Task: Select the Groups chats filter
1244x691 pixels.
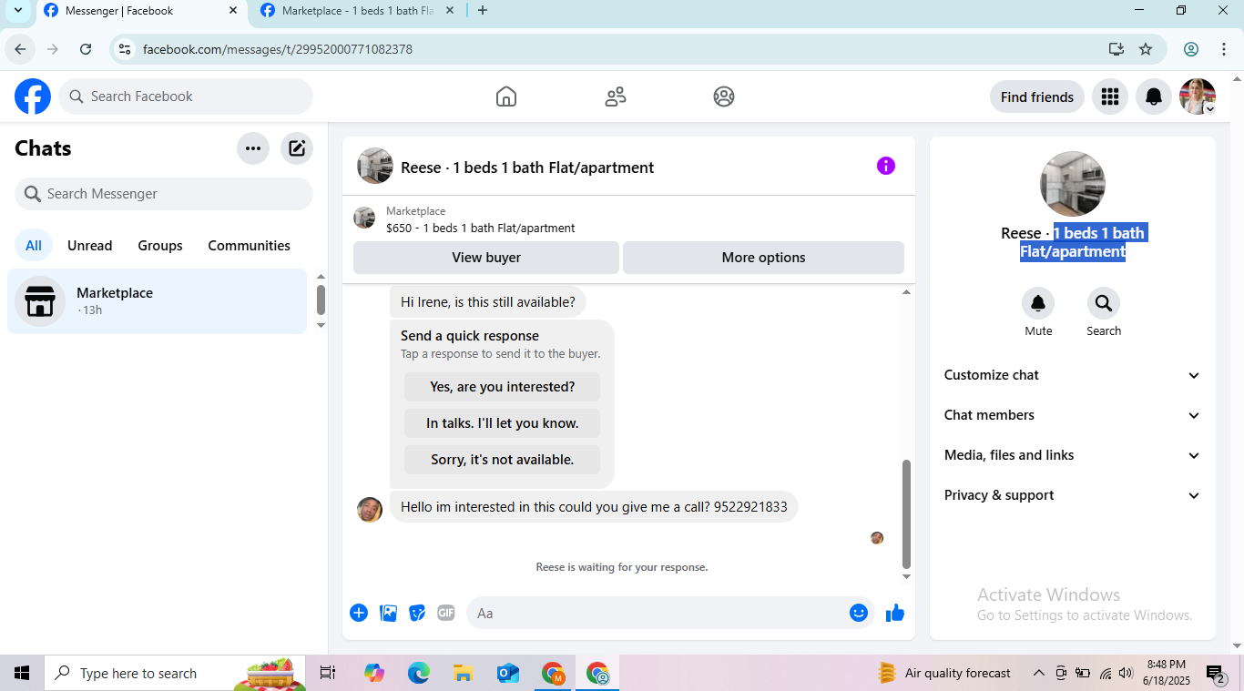Action: click(160, 246)
